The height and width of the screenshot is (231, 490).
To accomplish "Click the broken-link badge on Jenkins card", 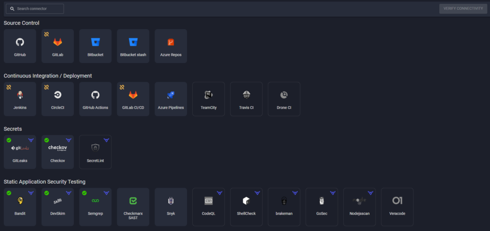I will pos(9,87).
